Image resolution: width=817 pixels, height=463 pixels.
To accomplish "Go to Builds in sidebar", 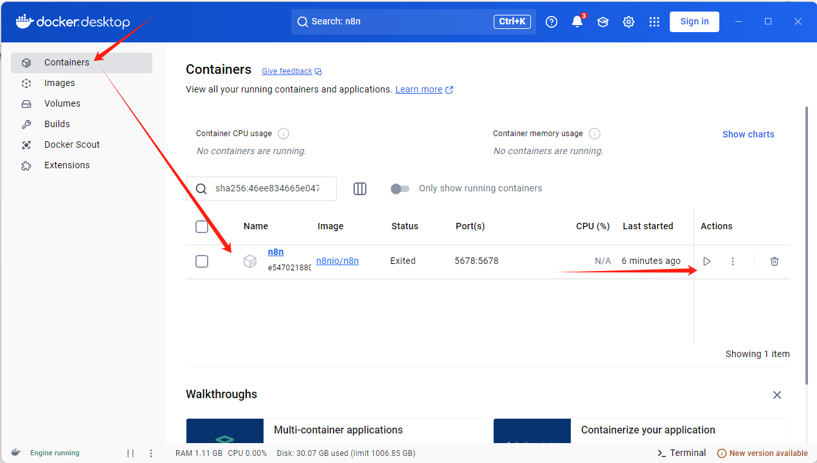I will click(x=82, y=124).
